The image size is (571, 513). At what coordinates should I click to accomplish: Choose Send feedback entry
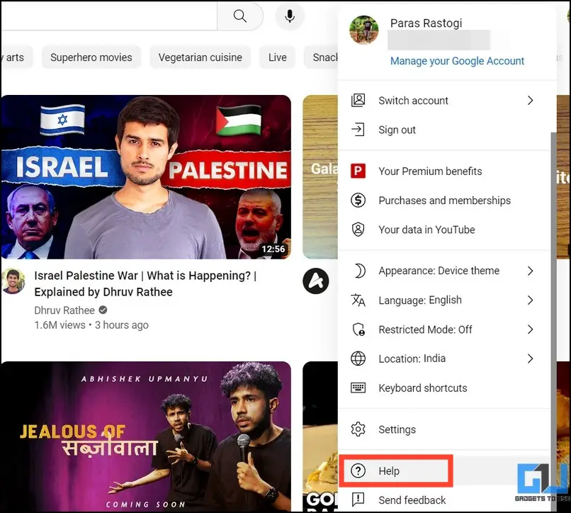[444, 500]
